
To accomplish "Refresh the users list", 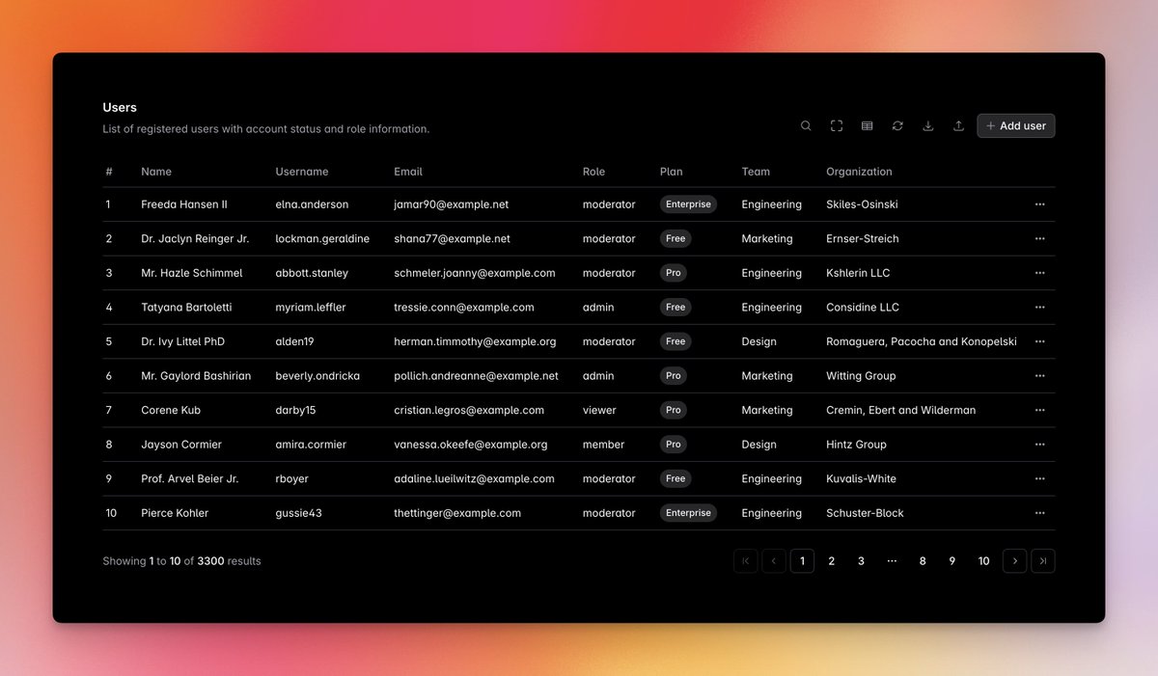I will pos(897,126).
